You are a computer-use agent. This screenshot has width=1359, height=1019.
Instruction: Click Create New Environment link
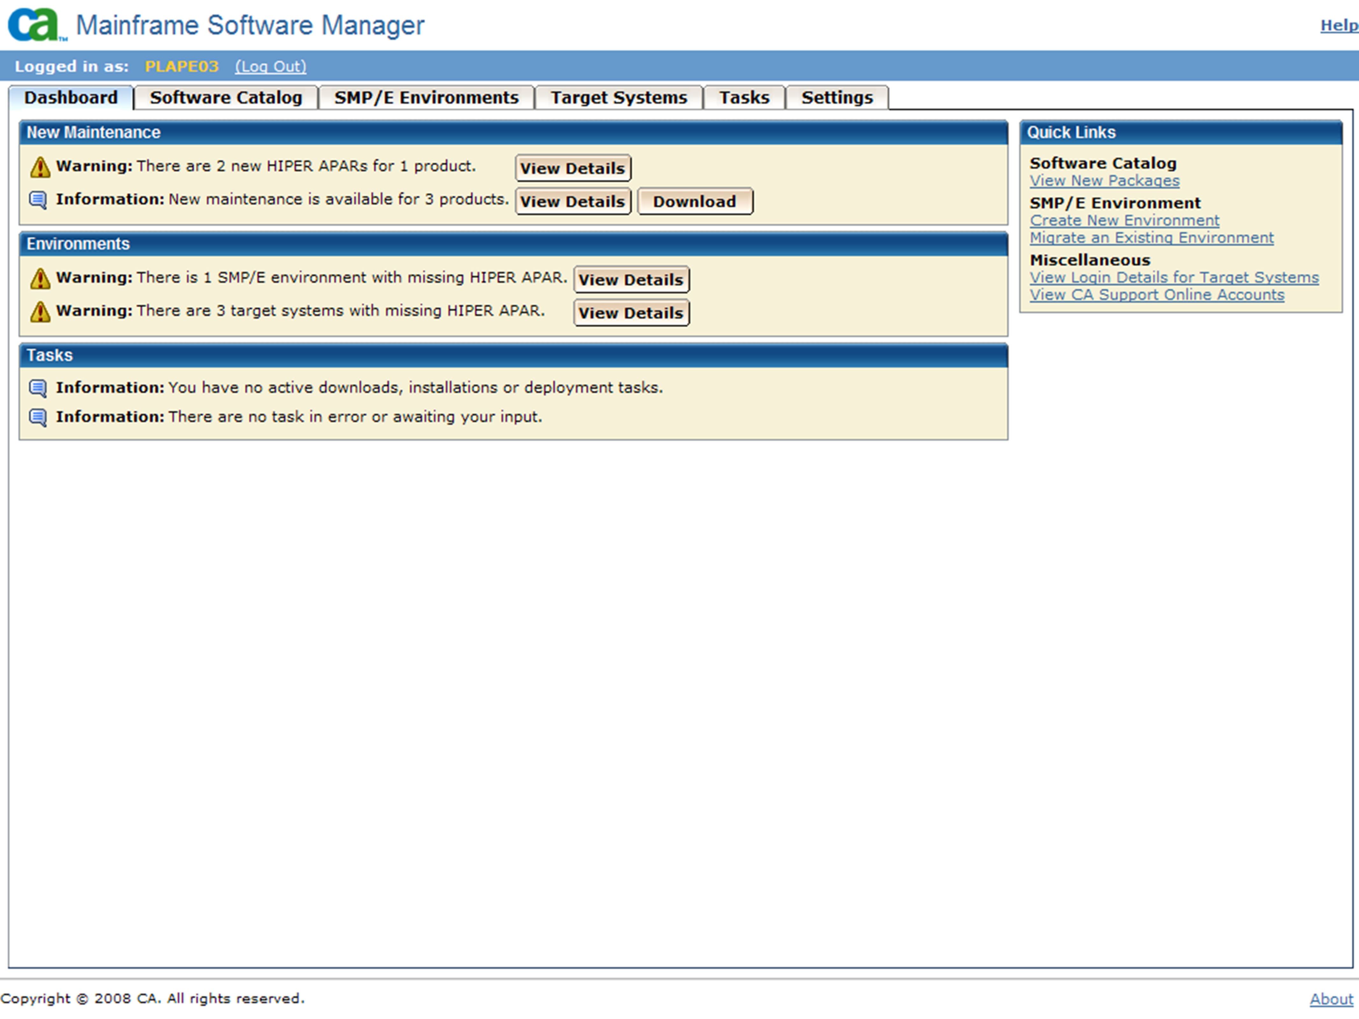tap(1124, 220)
